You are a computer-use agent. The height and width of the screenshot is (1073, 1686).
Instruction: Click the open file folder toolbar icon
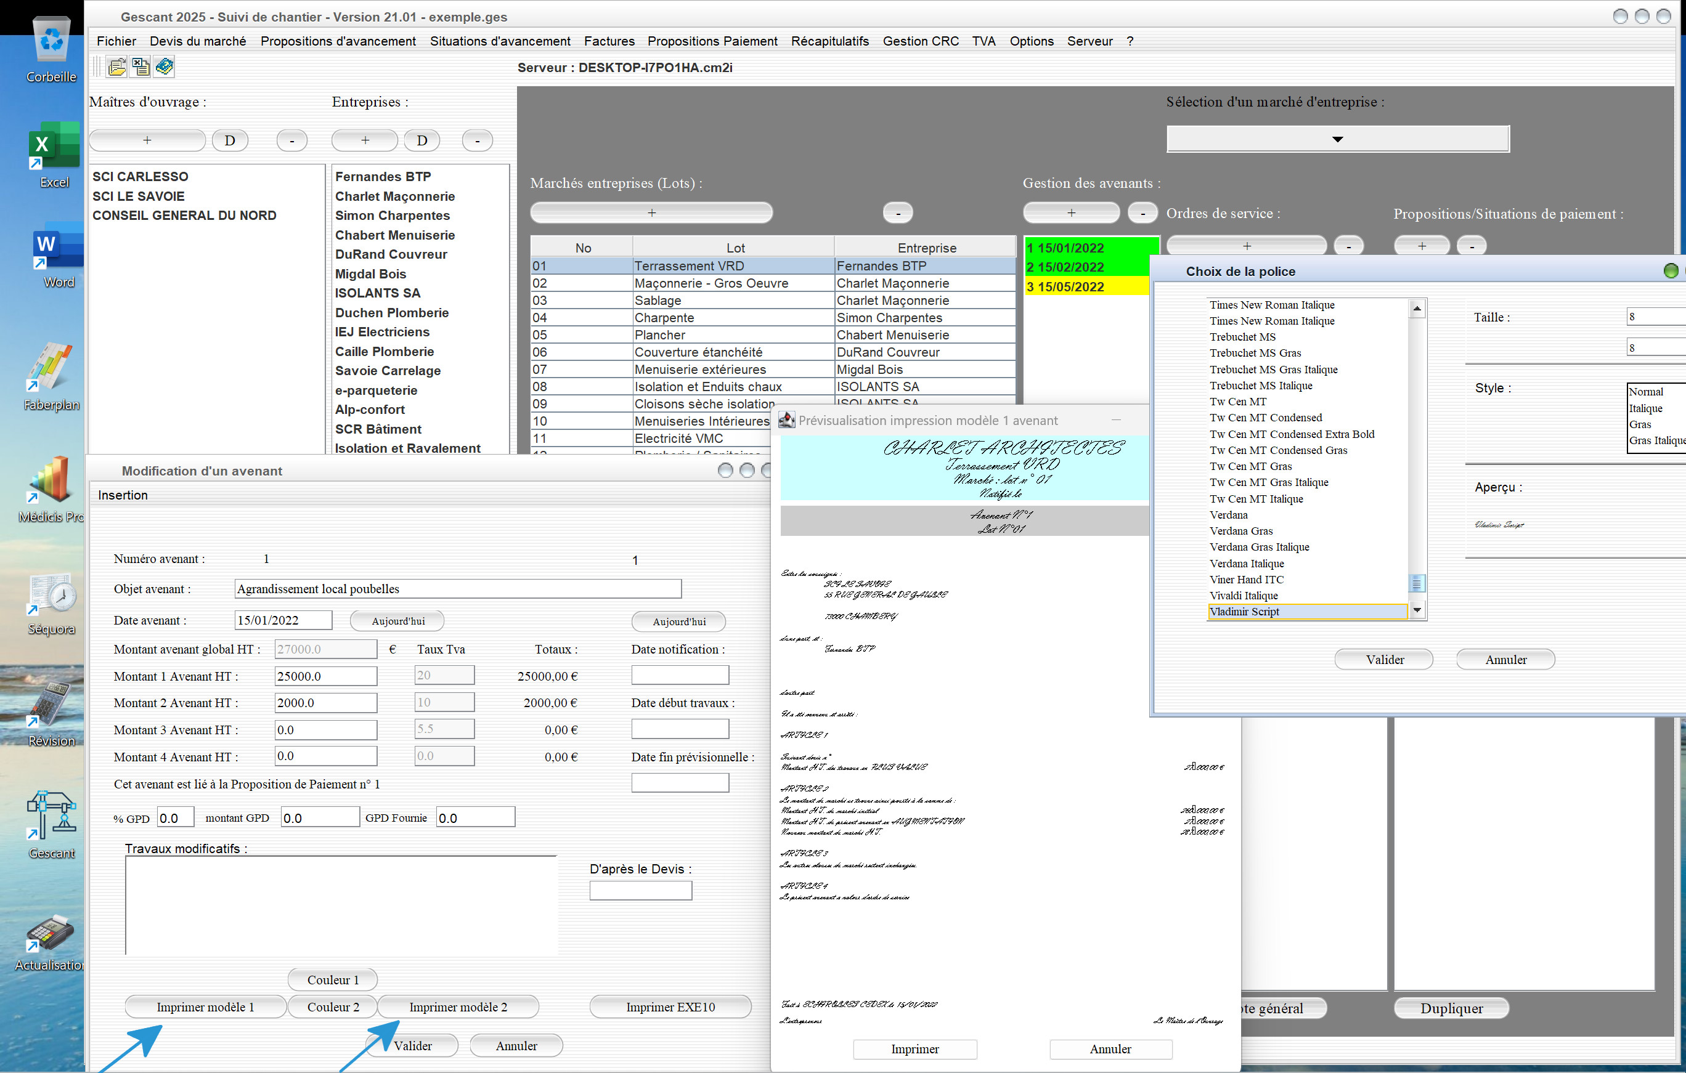(x=117, y=67)
